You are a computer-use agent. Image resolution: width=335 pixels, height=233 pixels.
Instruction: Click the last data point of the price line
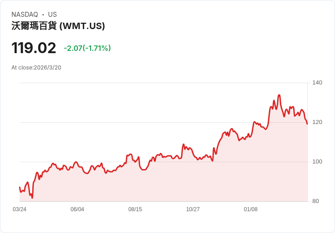[x=307, y=124]
